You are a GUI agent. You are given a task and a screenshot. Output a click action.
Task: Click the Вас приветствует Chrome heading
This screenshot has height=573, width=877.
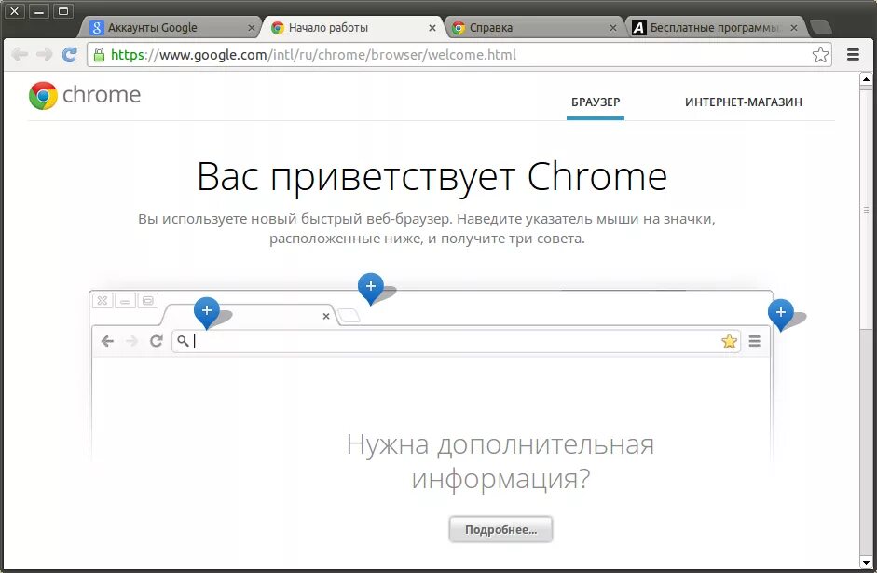pos(432,177)
